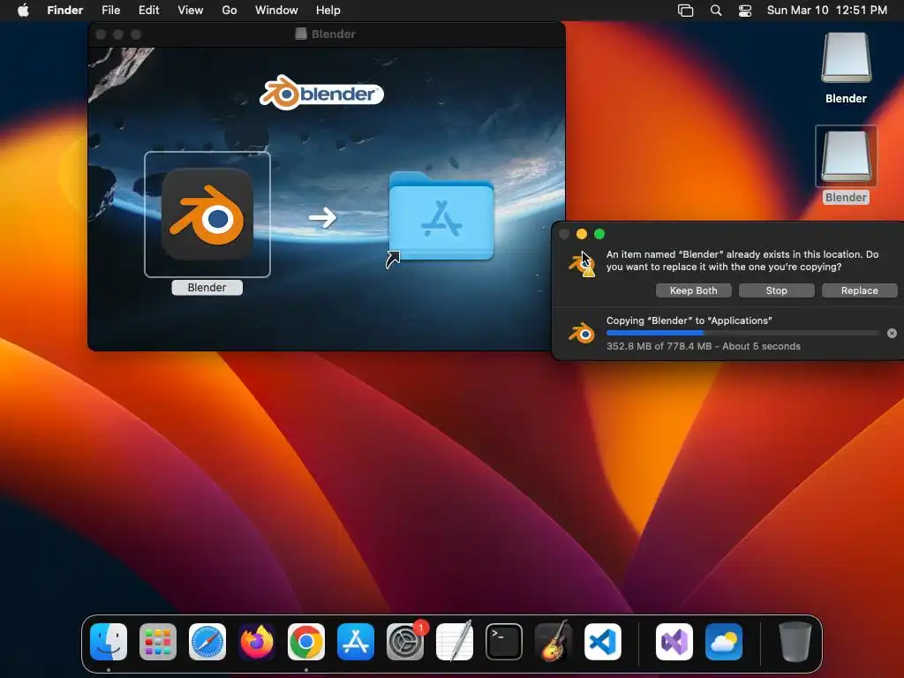The image size is (904, 678).
Task: Click Blender icon beside copying progress
Action: tap(582, 333)
